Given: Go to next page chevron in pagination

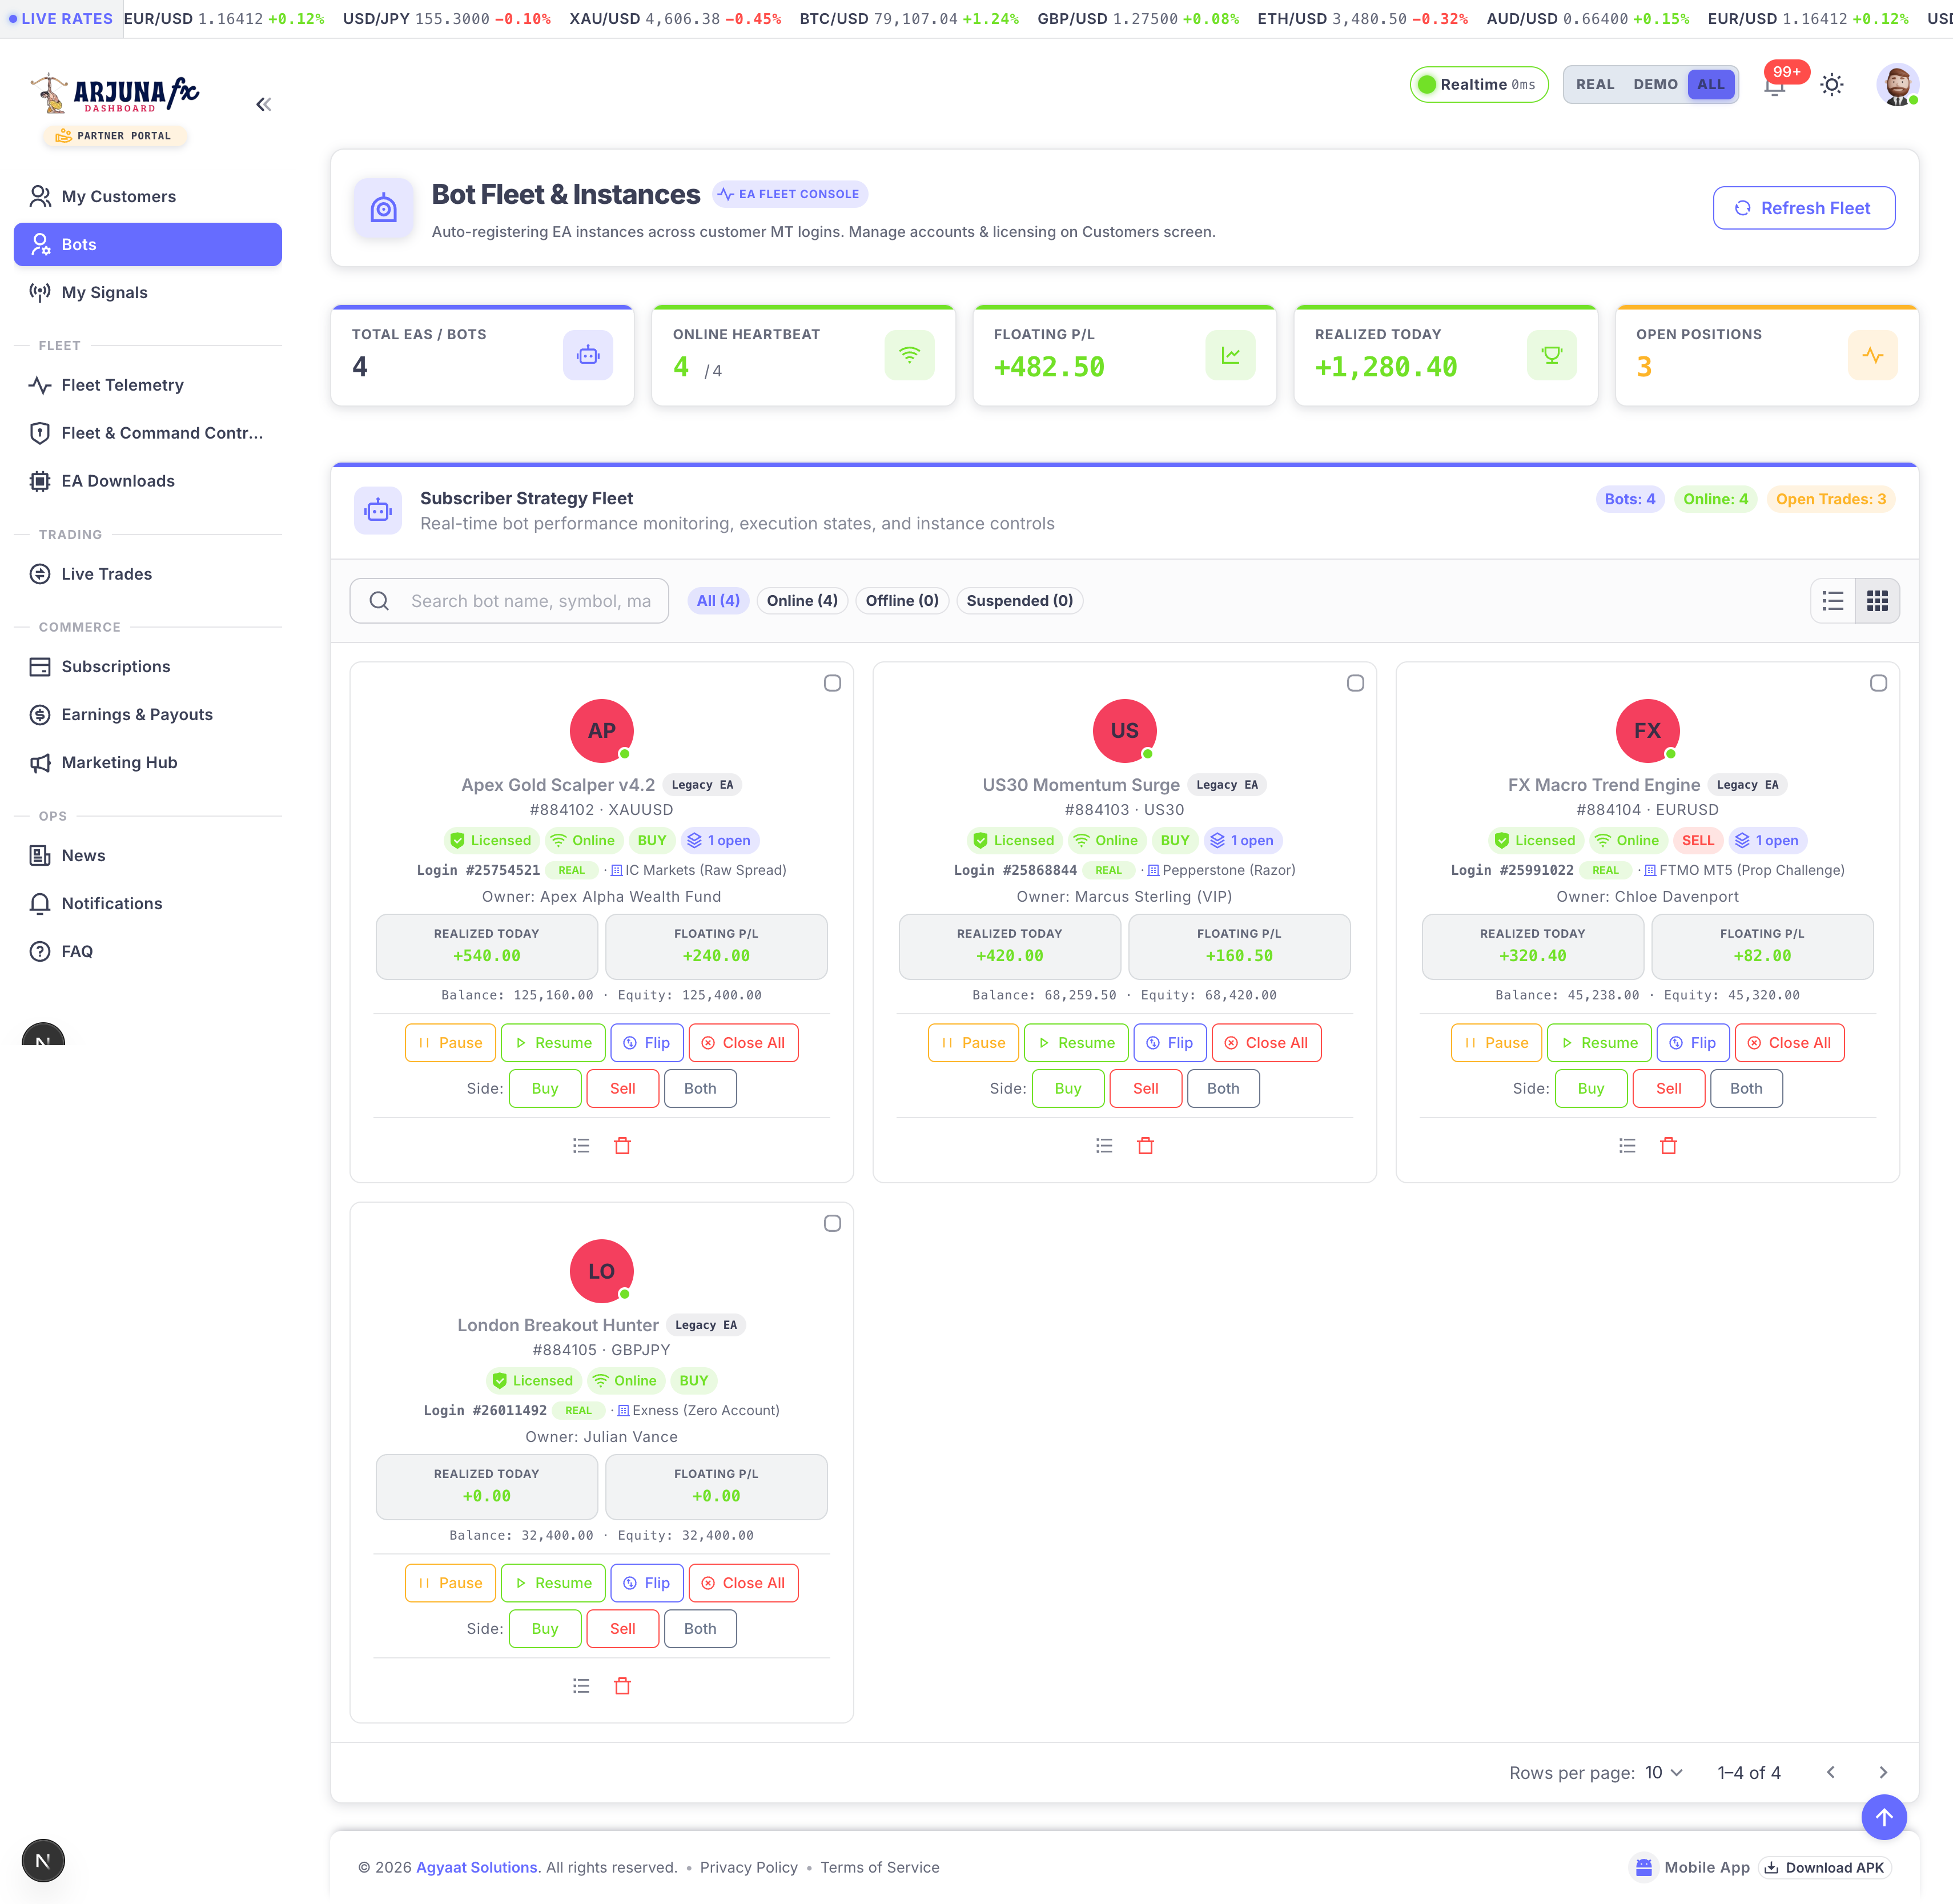Looking at the screenshot, I should coord(1883,1773).
